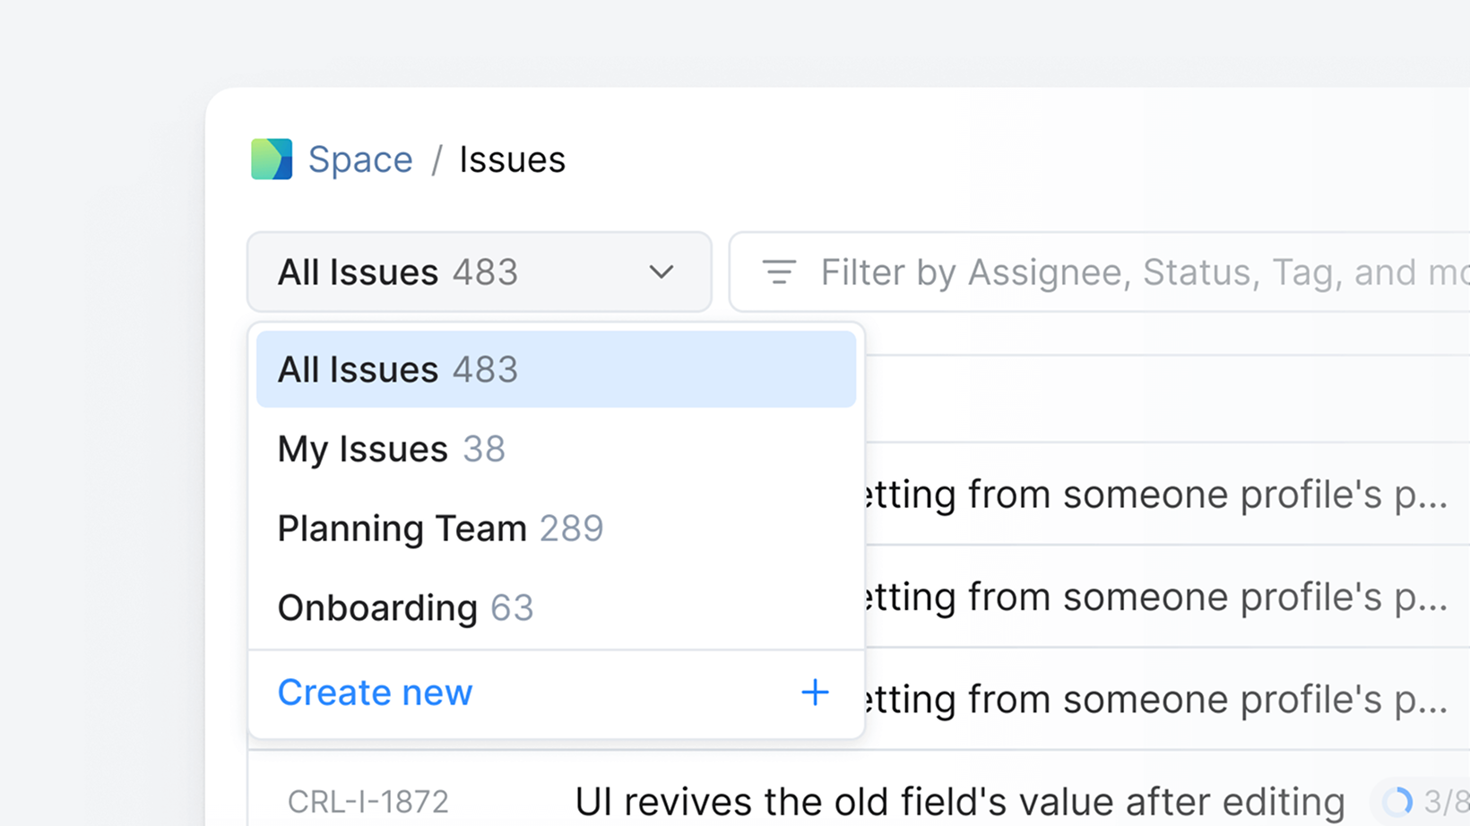
Task: Click the circular progress ring icon
Action: pos(1397,802)
